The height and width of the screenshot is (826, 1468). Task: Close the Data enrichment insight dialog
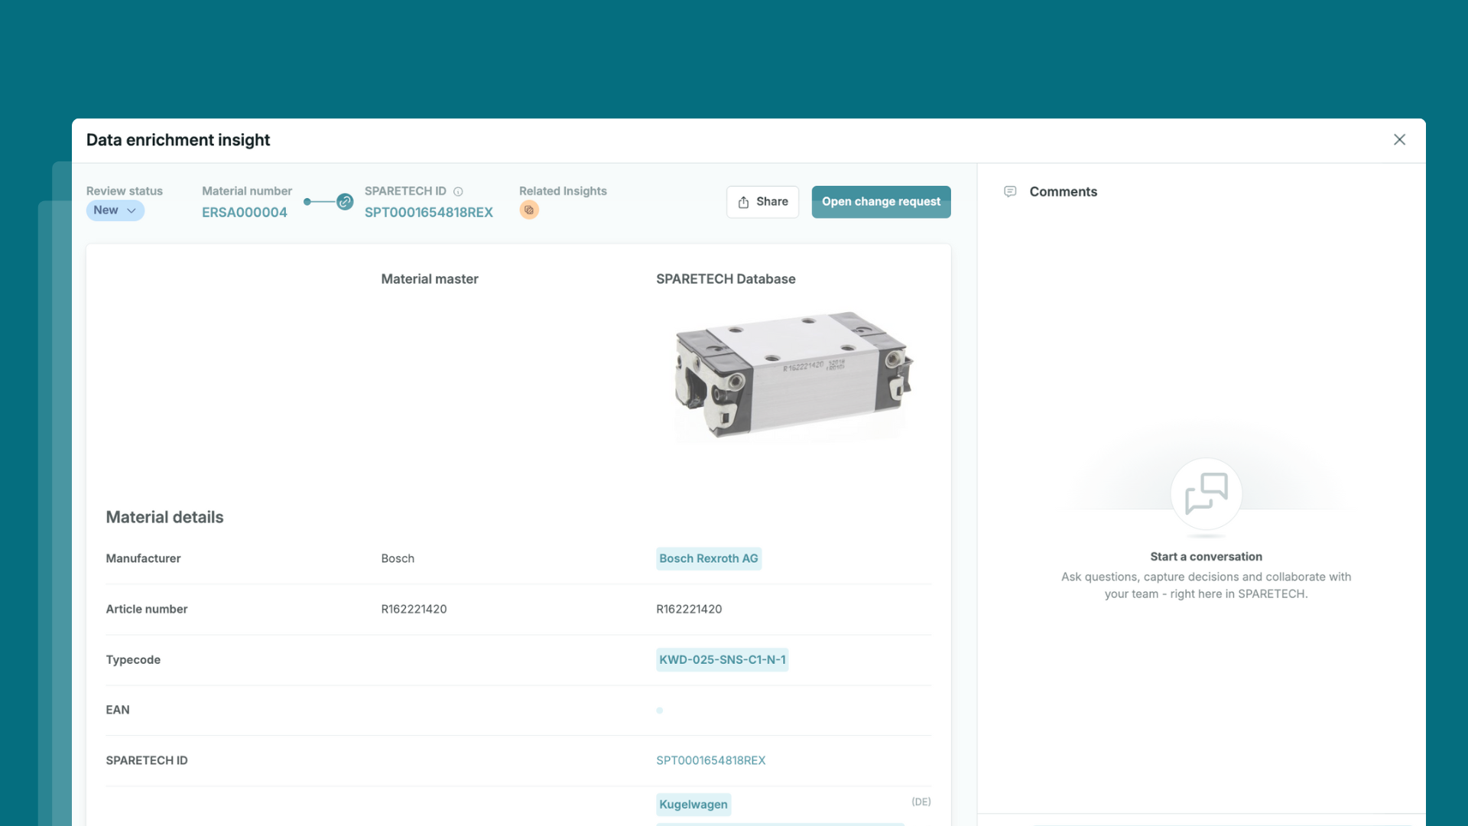1399,139
